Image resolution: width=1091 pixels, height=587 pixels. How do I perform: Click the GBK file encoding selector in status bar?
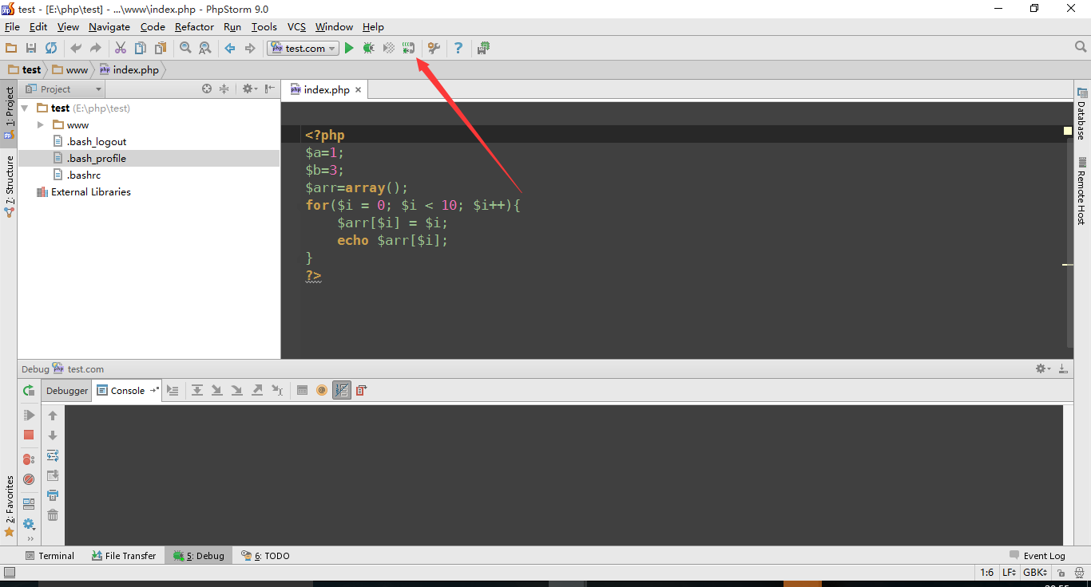tap(1035, 573)
